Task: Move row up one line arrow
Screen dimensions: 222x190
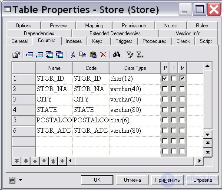Action: click(x=35, y=161)
